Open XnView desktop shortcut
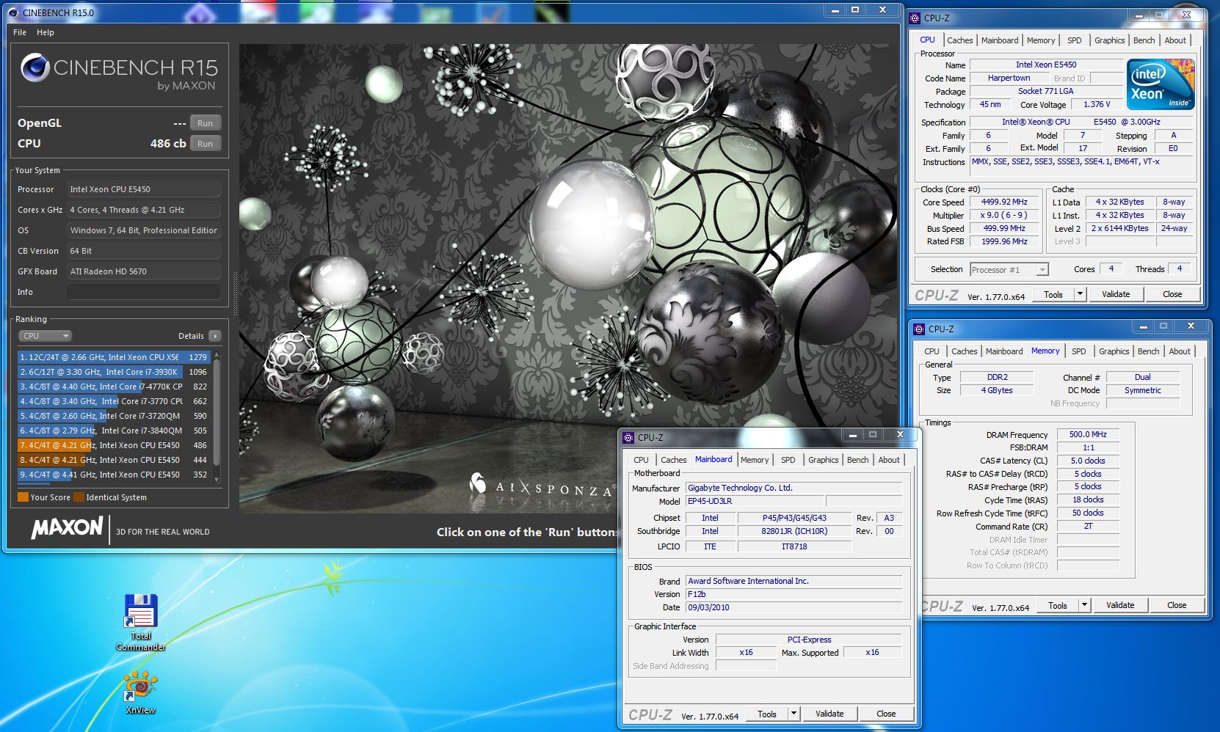This screenshot has width=1220, height=732. pyautogui.click(x=140, y=692)
